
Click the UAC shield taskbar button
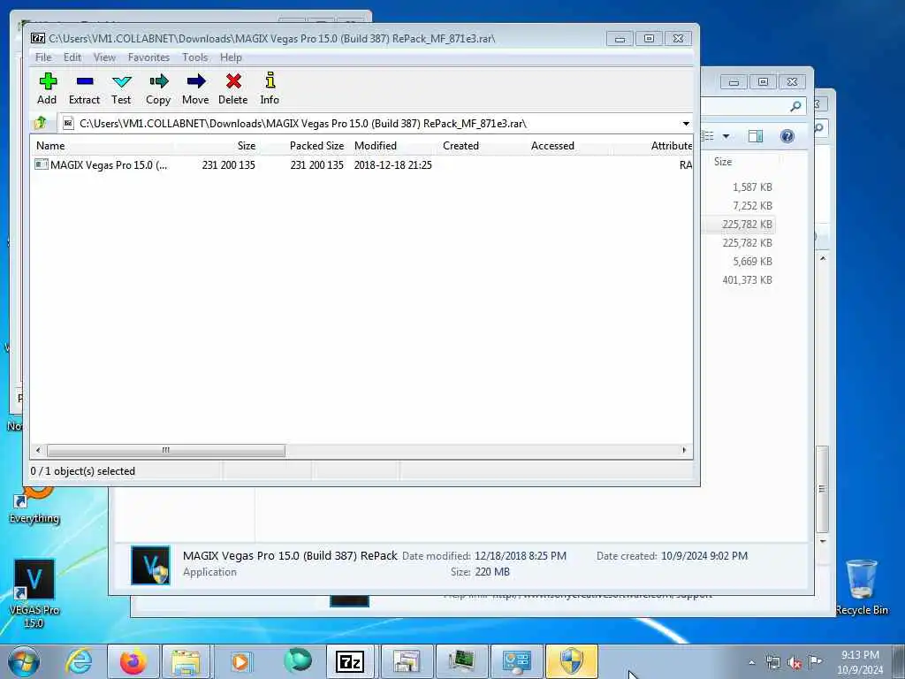point(572,661)
